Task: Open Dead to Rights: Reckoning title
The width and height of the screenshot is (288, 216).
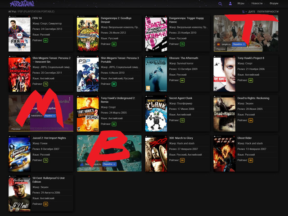Action: coord(253,98)
